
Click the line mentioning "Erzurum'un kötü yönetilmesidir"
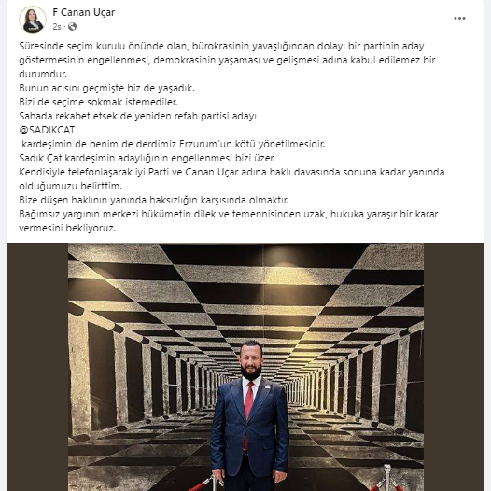pos(174,144)
